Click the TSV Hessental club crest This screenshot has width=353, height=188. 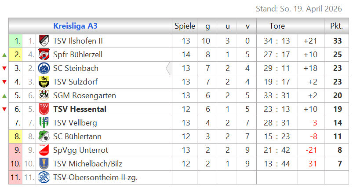(43, 109)
